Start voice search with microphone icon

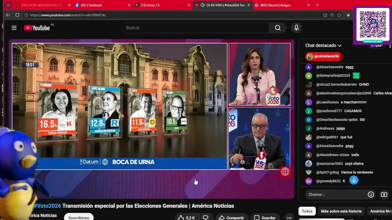pyautogui.click(x=296, y=28)
